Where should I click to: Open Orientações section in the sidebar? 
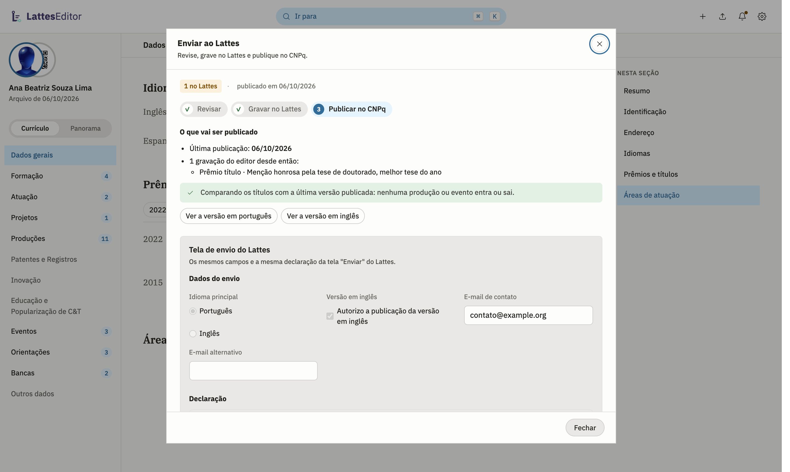coord(60,352)
